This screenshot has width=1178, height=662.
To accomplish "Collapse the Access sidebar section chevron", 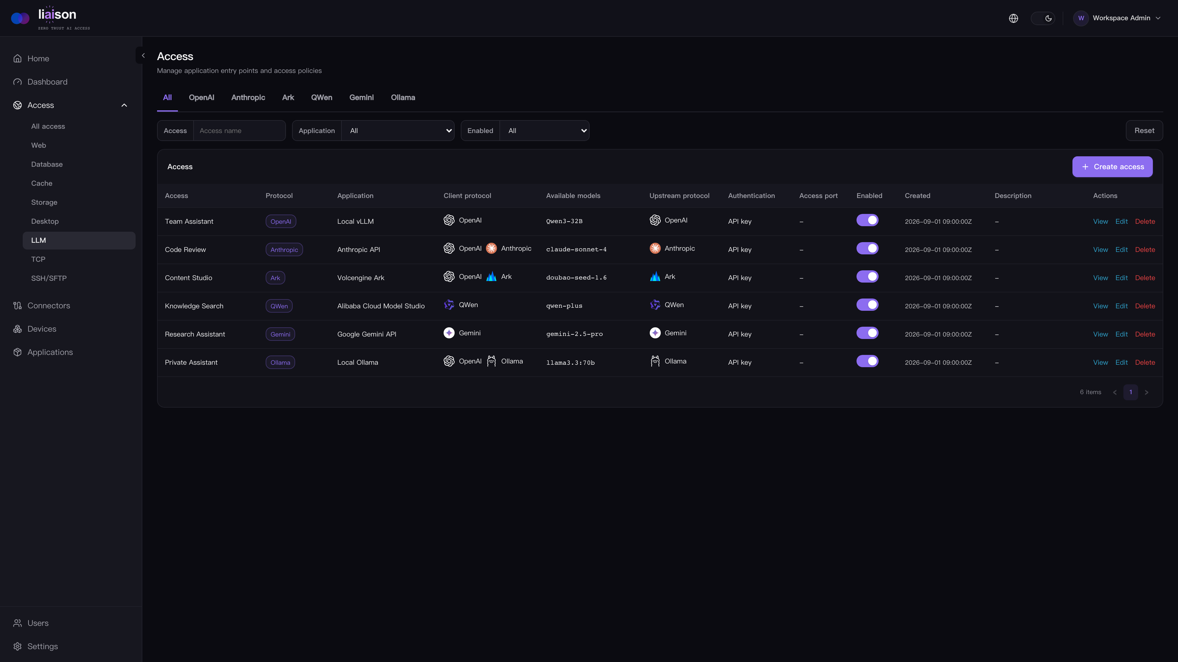I will coord(124,105).
